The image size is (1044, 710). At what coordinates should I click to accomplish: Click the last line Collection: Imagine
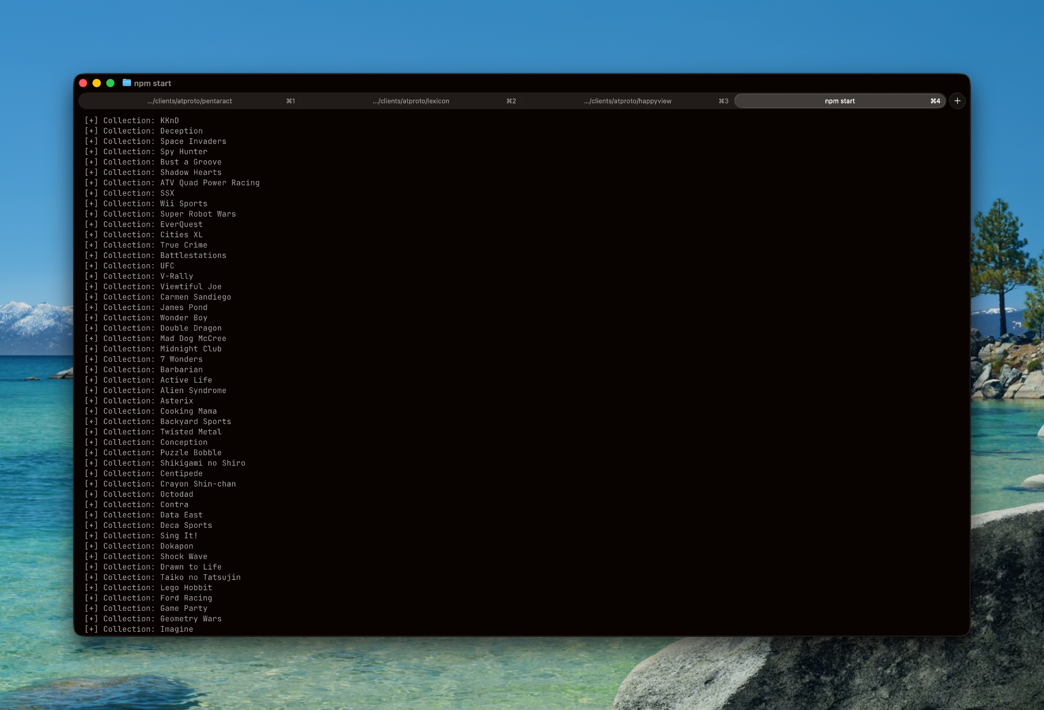click(x=139, y=629)
